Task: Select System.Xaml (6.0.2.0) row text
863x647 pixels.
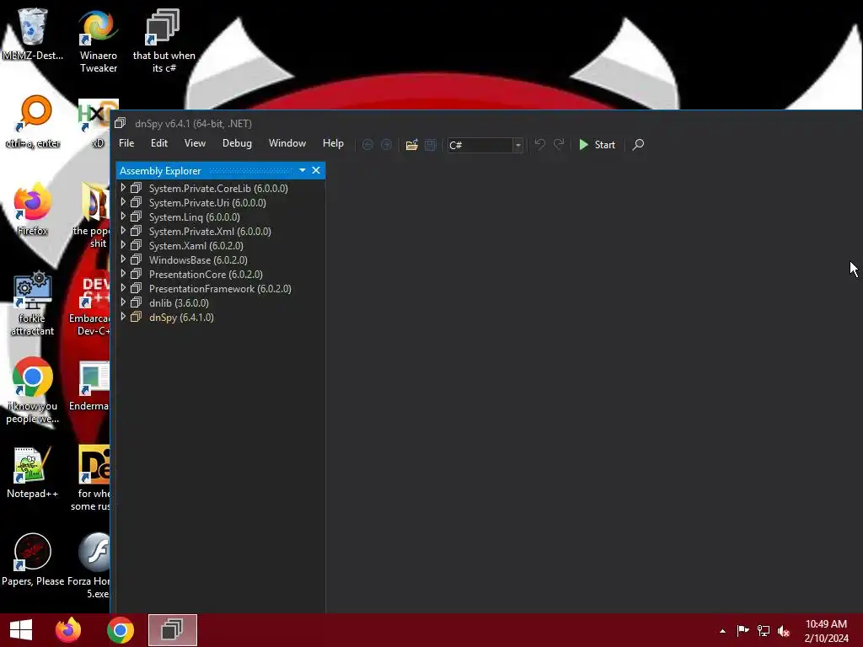Action: (x=196, y=245)
